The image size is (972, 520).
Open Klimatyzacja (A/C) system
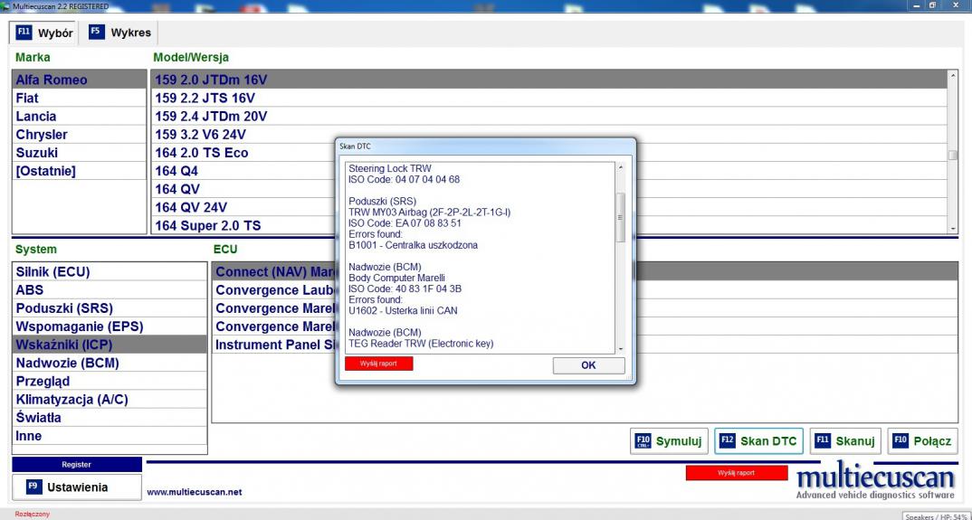click(x=110, y=399)
